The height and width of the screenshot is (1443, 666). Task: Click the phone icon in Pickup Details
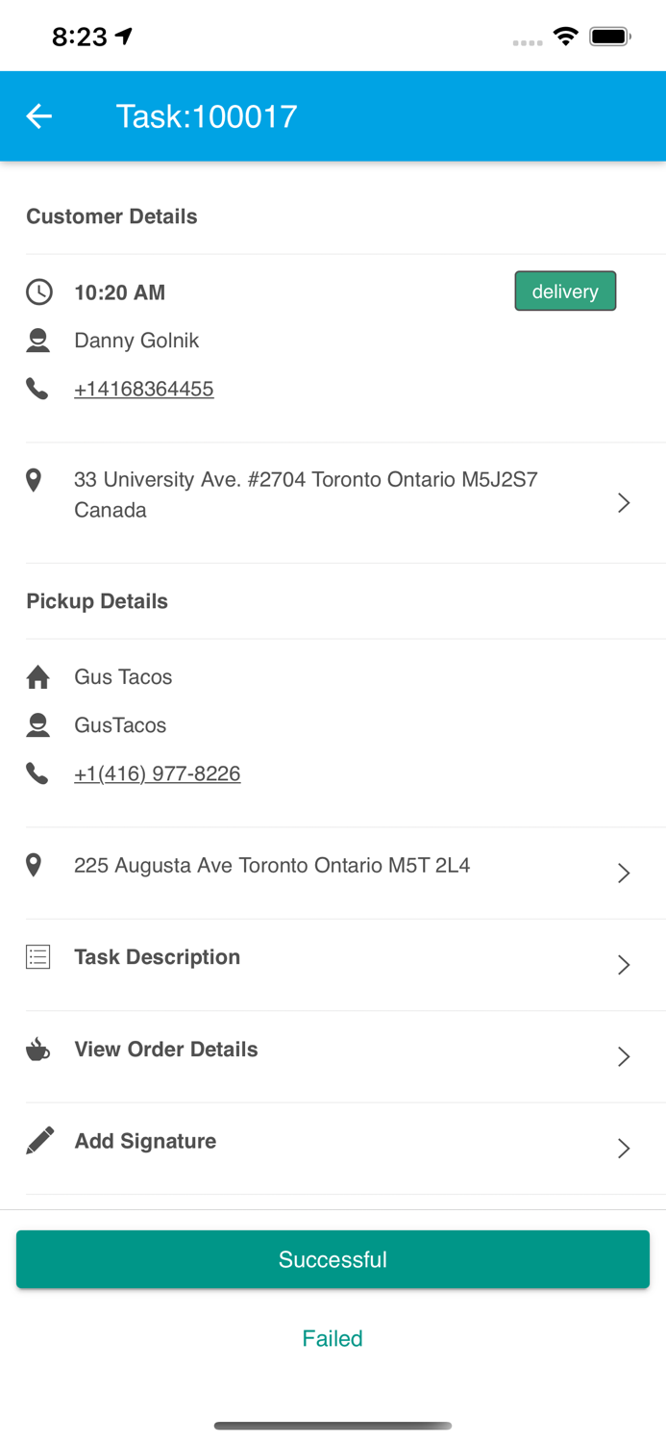pyautogui.click(x=38, y=772)
